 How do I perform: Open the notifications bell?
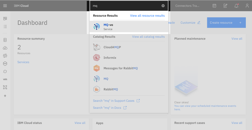pyautogui.click(x=236, y=6)
